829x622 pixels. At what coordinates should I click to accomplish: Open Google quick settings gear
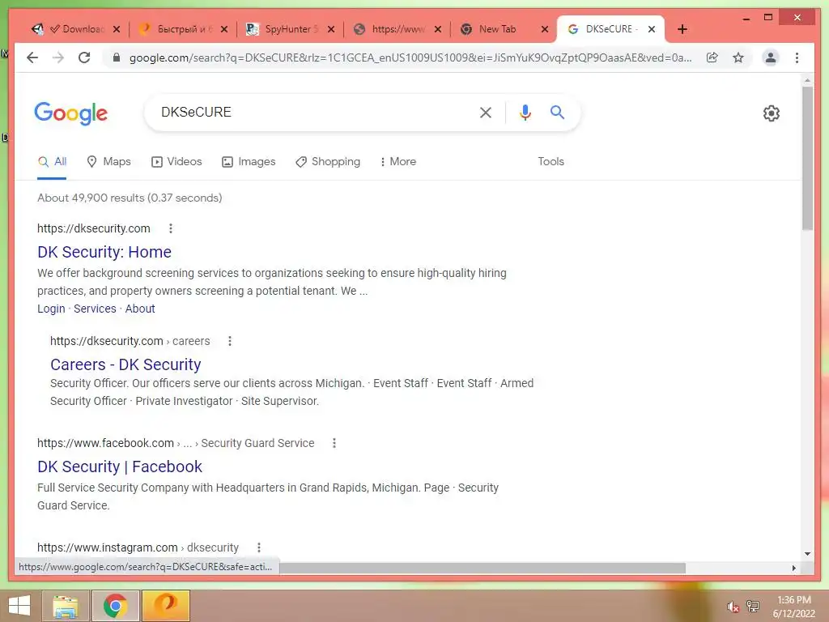click(772, 113)
